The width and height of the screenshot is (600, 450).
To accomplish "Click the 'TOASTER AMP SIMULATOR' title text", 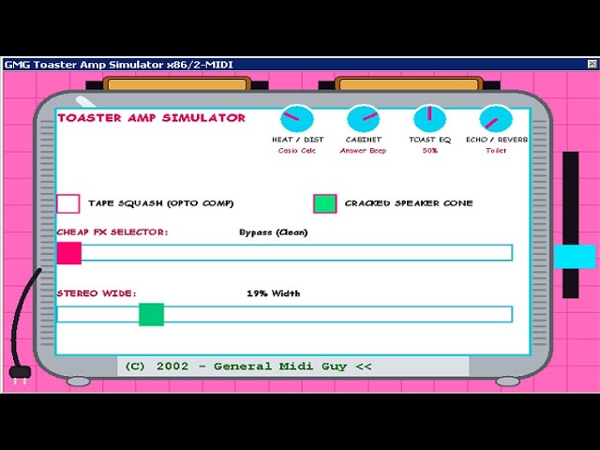I will (x=152, y=118).
